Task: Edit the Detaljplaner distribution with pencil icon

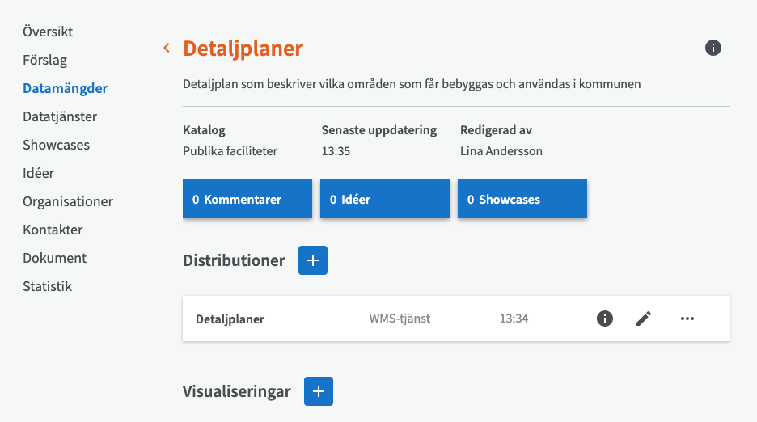Action: tap(643, 319)
